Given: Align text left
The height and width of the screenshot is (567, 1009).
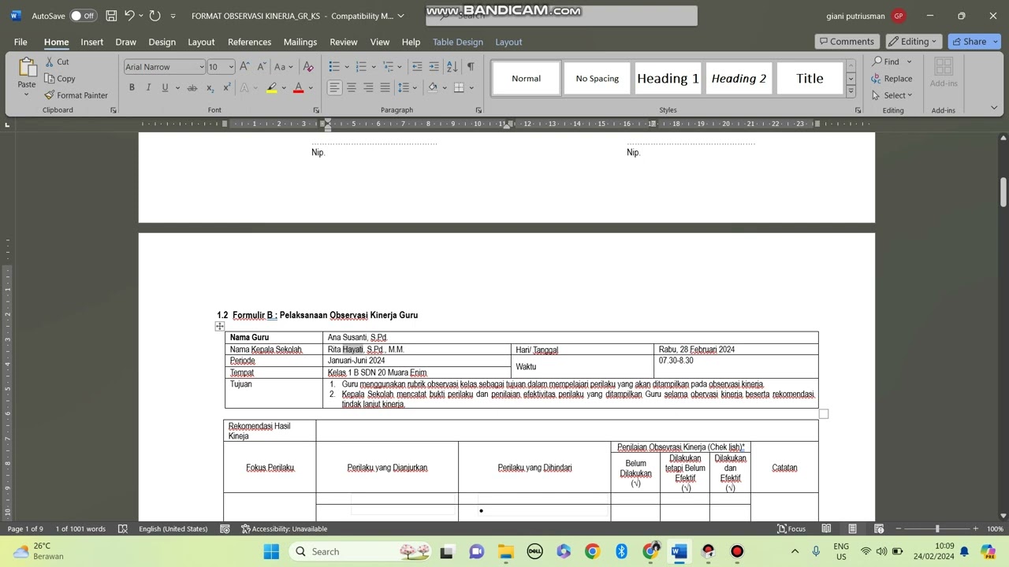Looking at the screenshot, I should pos(335,87).
